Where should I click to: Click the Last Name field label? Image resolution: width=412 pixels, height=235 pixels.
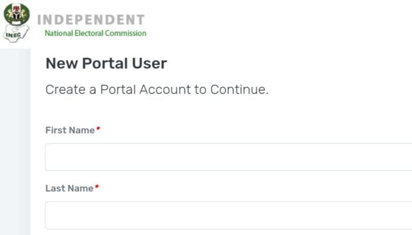[69, 188]
